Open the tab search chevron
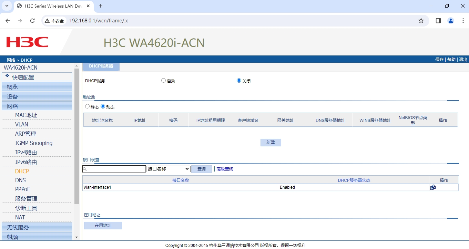 pos(7,6)
